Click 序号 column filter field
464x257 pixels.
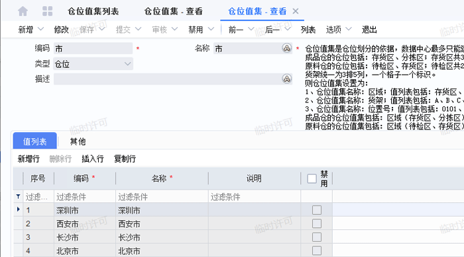click(x=38, y=196)
